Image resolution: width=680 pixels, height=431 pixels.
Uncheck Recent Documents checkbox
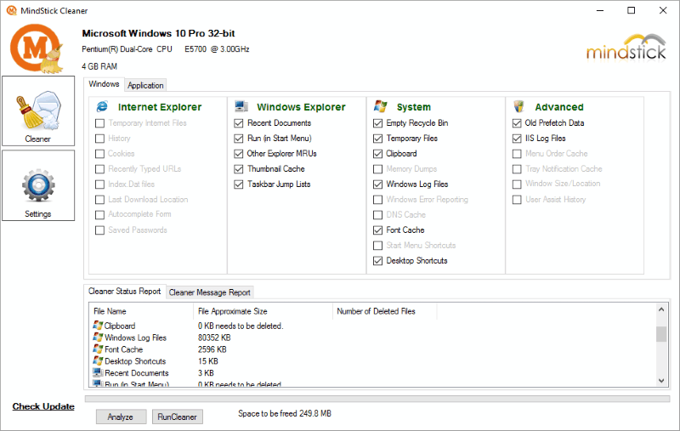click(x=239, y=123)
